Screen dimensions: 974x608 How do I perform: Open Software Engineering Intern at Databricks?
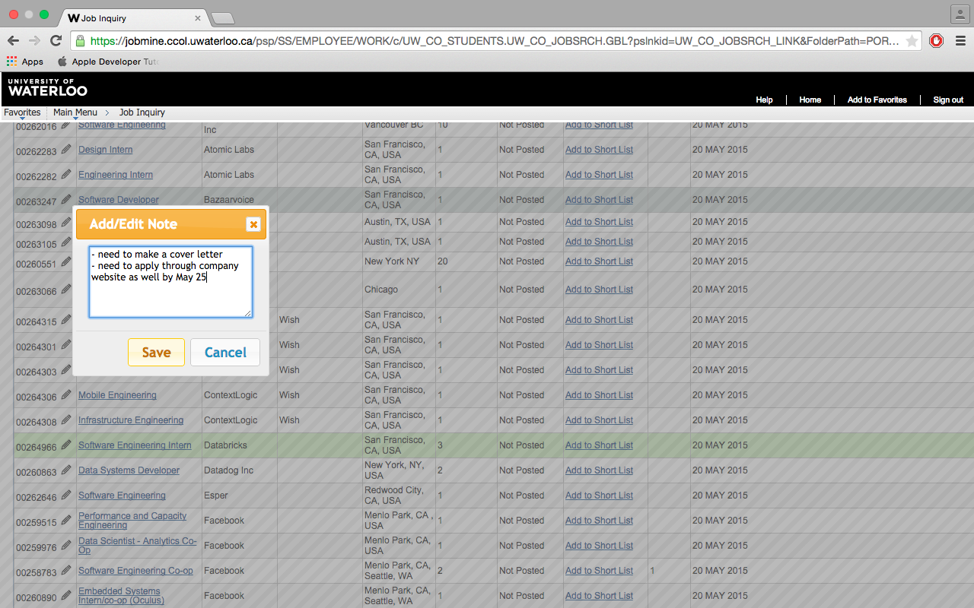pos(135,445)
